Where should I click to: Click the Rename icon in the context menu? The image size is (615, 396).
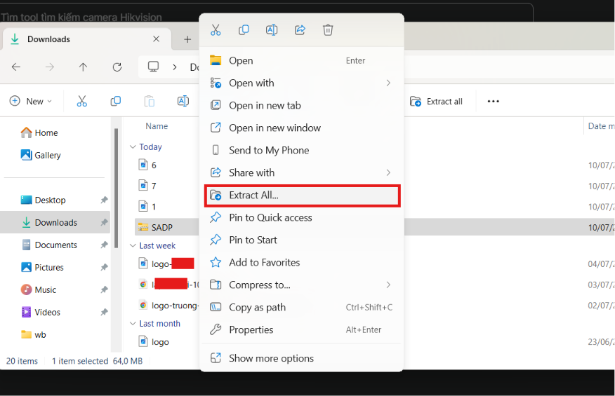pos(272,29)
